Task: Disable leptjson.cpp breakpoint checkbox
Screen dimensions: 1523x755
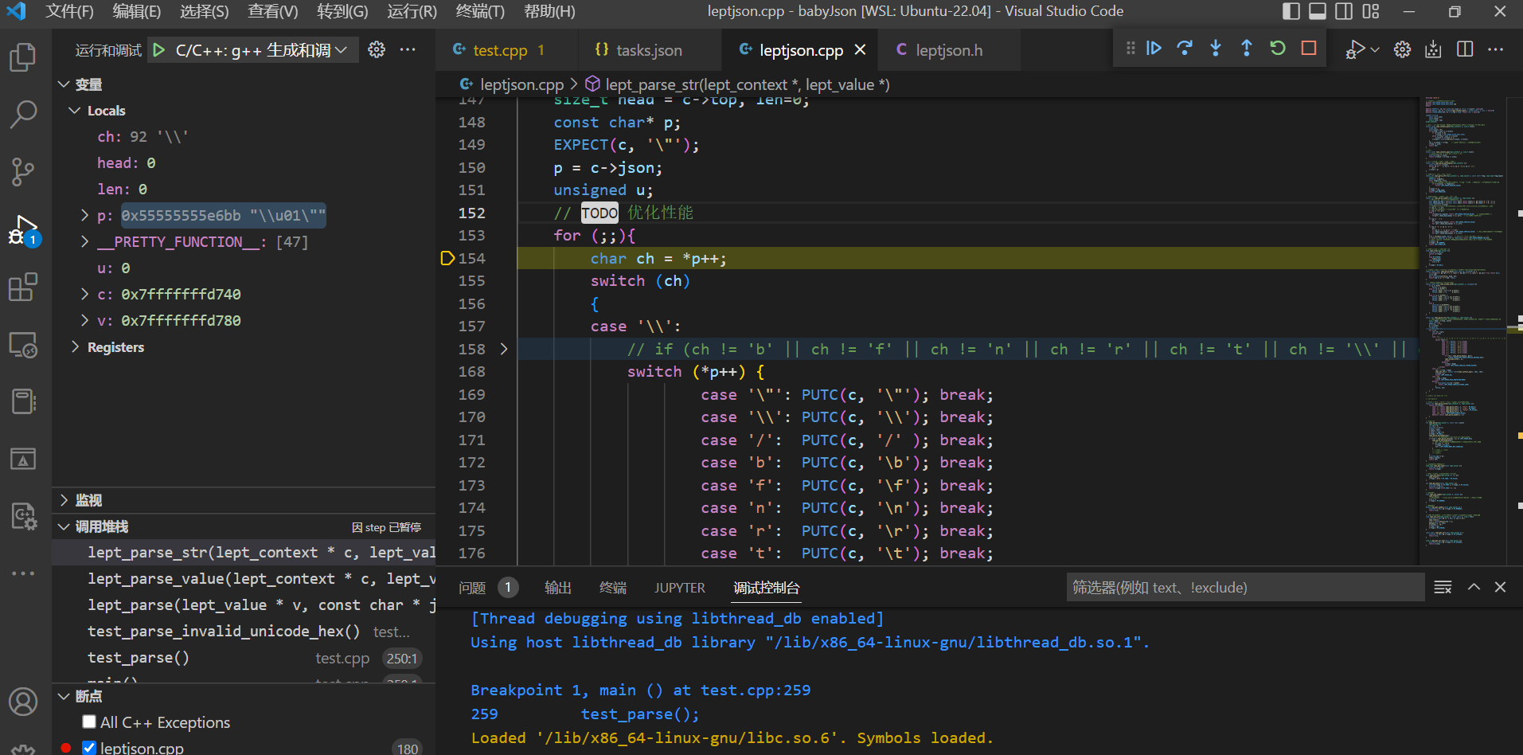Action: pyautogui.click(x=89, y=748)
